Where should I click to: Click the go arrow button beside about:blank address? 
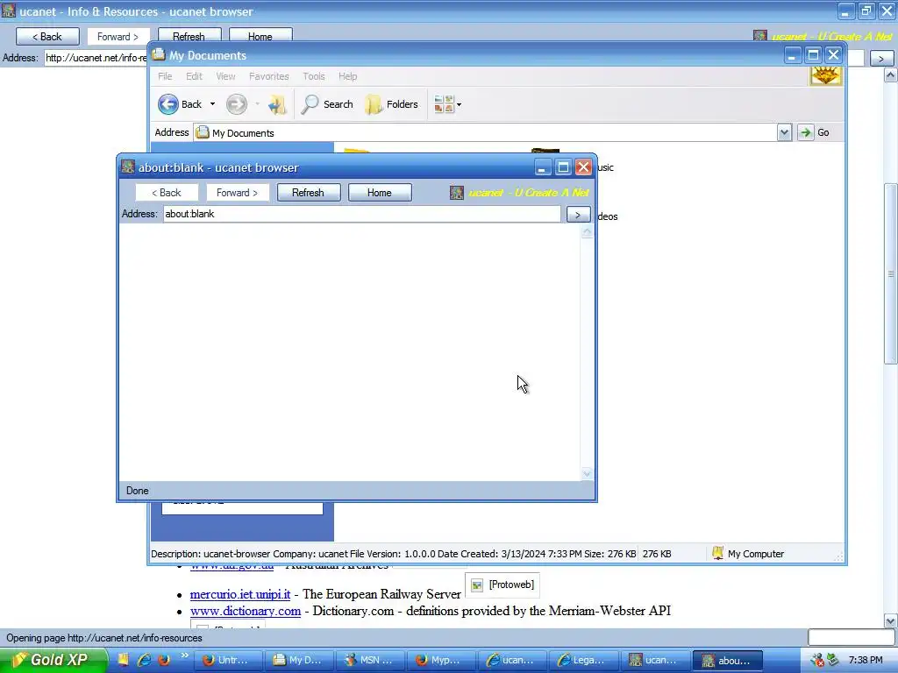coord(578,215)
